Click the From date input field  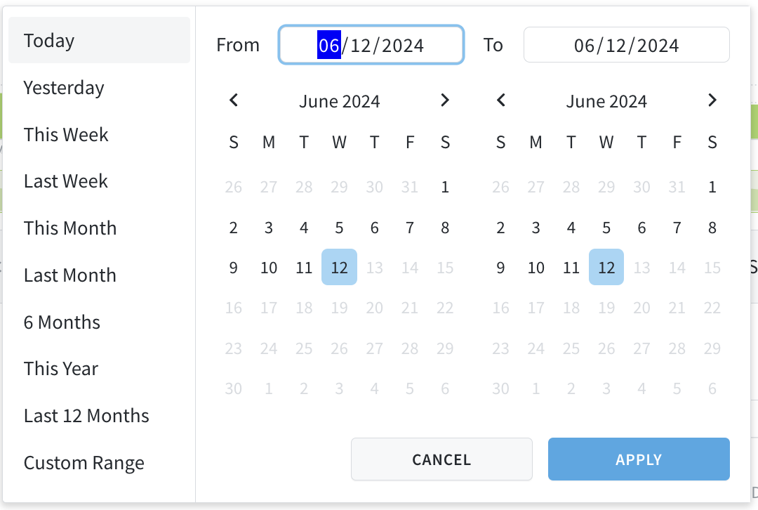371,44
